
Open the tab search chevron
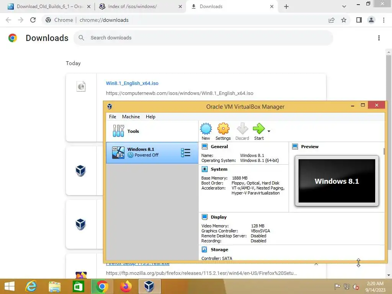344,7
